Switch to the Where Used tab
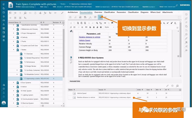Screen dimensions: 192x118 [x=155, y=12]
